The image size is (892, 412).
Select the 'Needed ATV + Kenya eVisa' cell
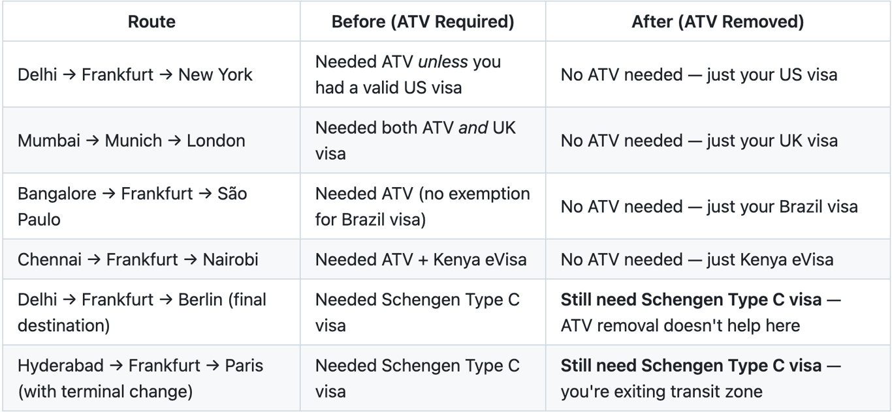pyautogui.click(x=421, y=259)
